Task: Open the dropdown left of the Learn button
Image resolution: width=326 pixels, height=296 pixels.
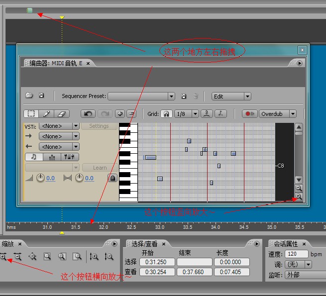Action: pyautogui.click(x=52, y=168)
